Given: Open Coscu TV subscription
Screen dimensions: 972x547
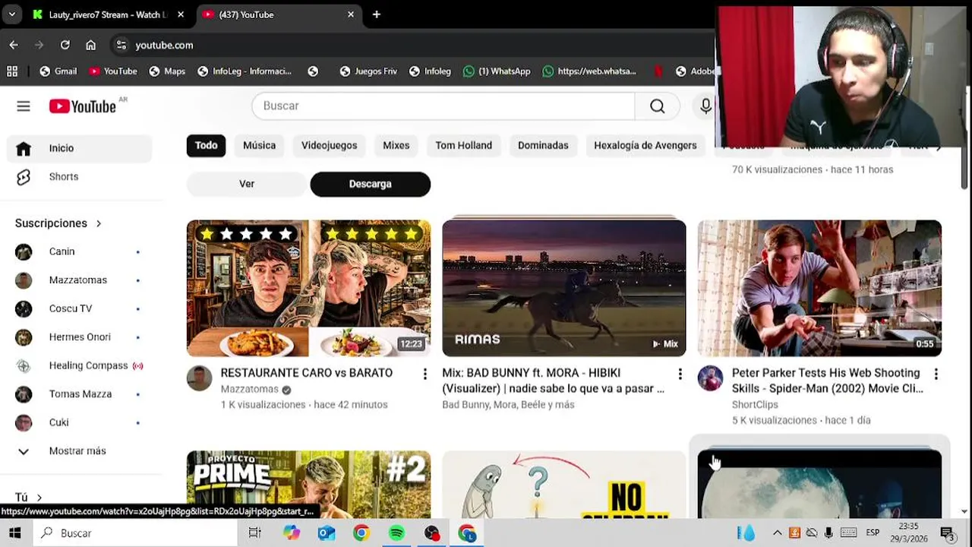Looking at the screenshot, I should 80,308.
